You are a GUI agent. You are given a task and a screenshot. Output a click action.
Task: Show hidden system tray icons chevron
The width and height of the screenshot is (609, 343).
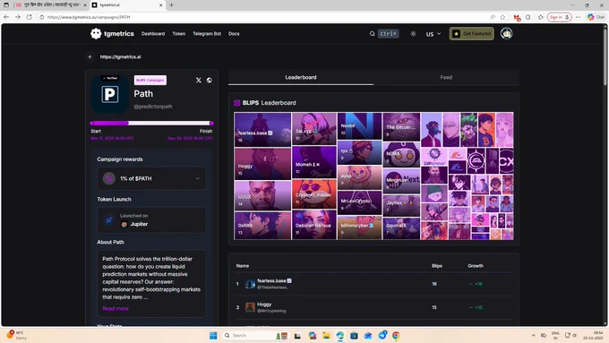click(533, 336)
